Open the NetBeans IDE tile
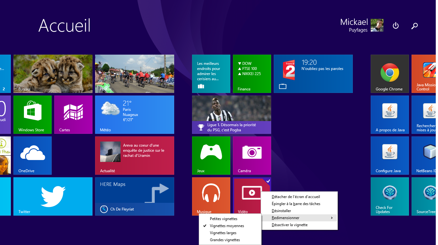The height and width of the screenshot is (245, 438). pos(424,156)
